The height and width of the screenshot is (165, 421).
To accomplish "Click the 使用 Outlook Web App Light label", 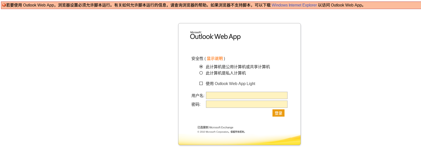I will click(230, 84).
